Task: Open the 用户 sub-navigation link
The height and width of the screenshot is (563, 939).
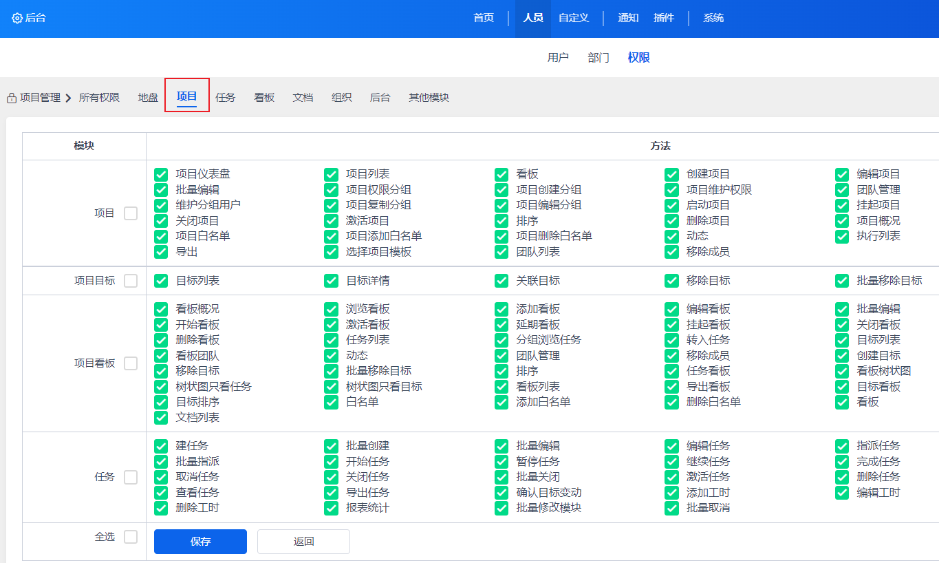Action: [558, 58]
